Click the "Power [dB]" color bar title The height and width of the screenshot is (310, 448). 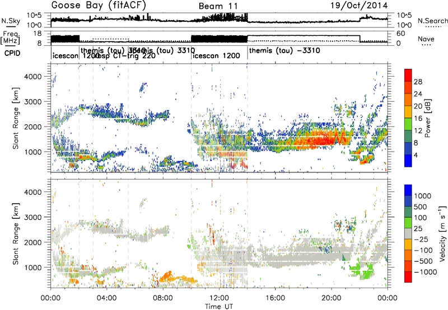427,118
